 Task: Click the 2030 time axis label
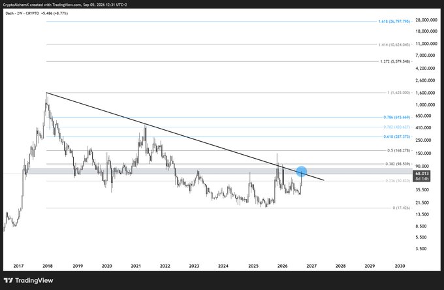click(400, 266)
